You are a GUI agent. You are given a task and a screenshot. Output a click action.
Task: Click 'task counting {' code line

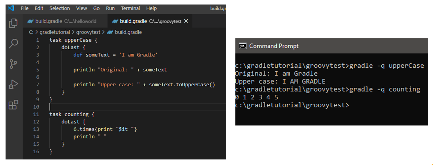point(72,114)
